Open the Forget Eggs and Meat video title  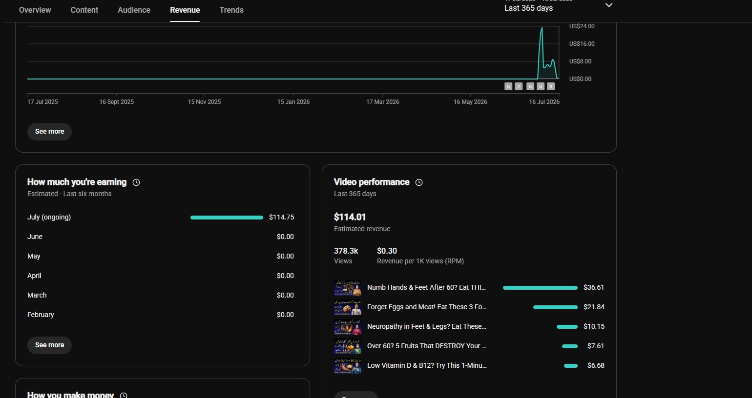427,307
